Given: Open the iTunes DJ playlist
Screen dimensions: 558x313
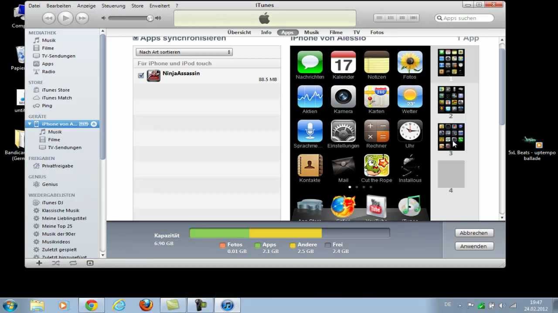Looking at the screenshot, I should (52, 203).
